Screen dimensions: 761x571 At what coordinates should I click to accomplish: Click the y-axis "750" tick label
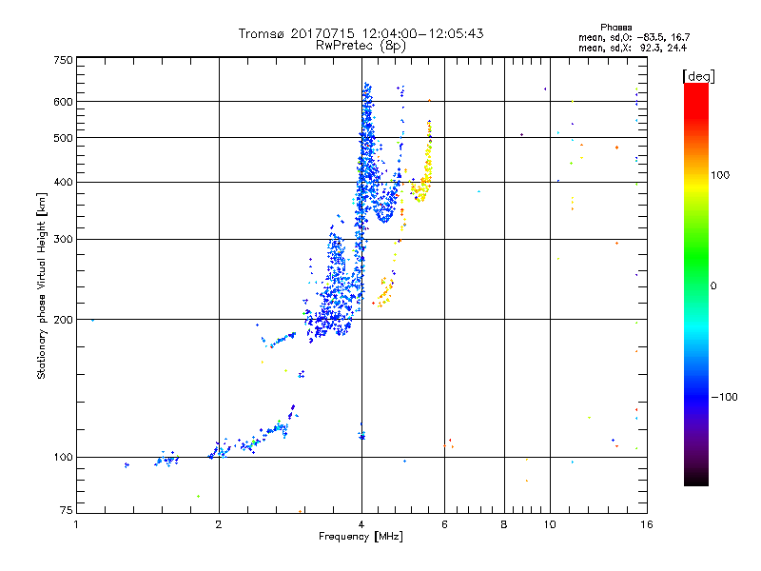coord(63,60)
